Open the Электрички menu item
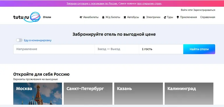The height and width of the screenshot is (107, 224). [x=153, y=17]
